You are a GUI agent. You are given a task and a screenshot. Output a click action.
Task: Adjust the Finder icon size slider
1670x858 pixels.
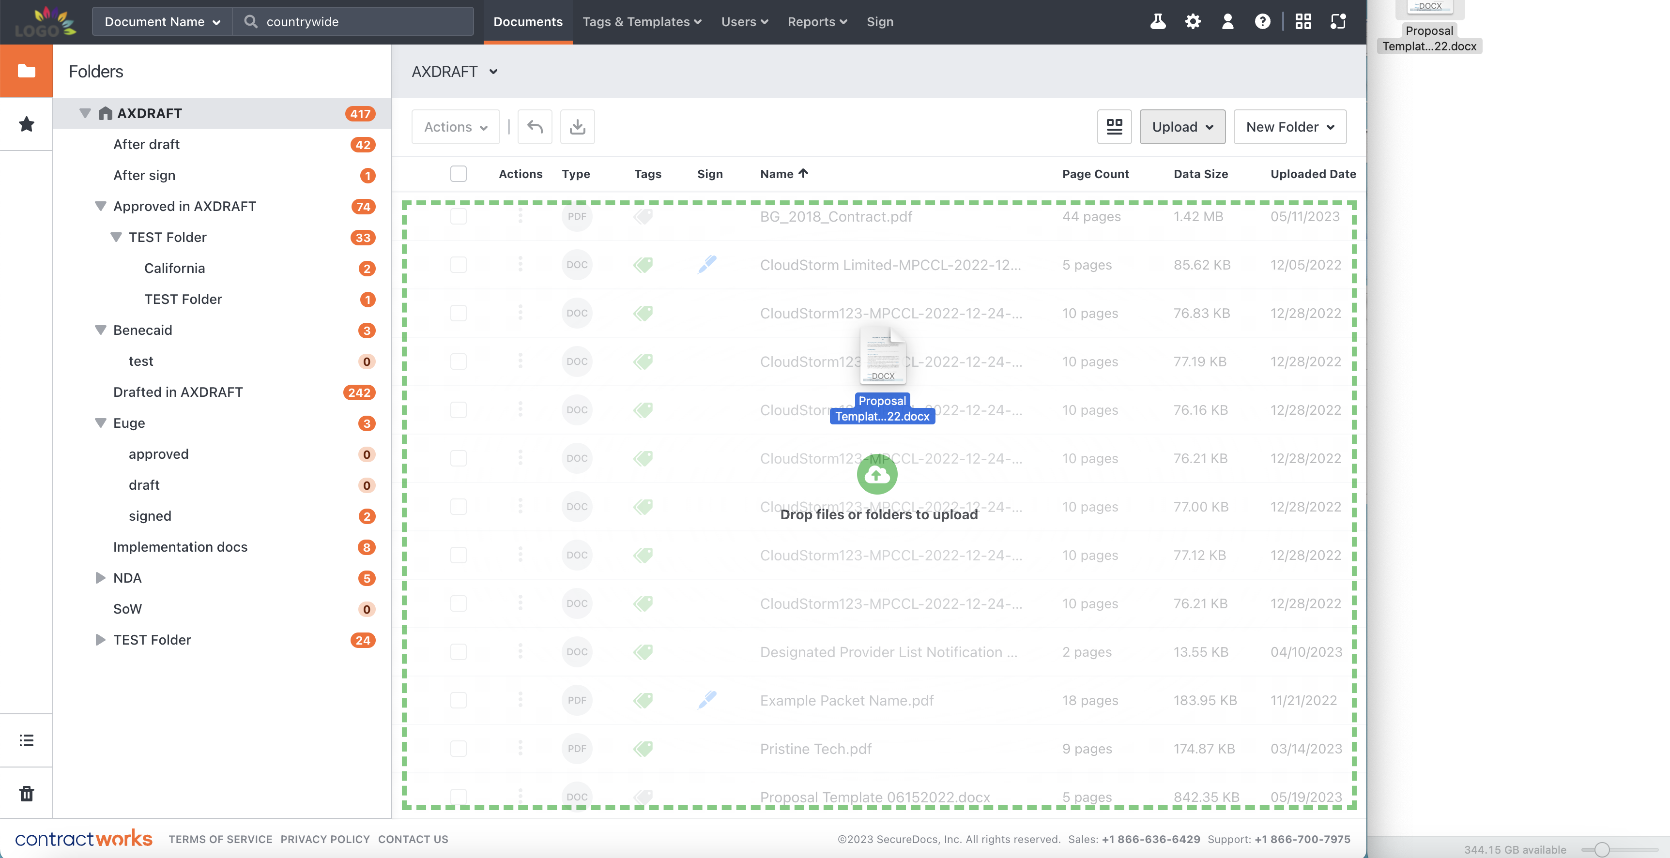click(x=1602, y=849)
